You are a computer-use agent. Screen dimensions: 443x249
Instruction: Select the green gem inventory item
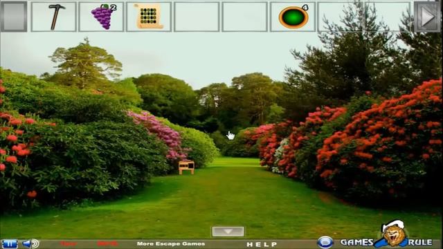[x=293, y=17]
